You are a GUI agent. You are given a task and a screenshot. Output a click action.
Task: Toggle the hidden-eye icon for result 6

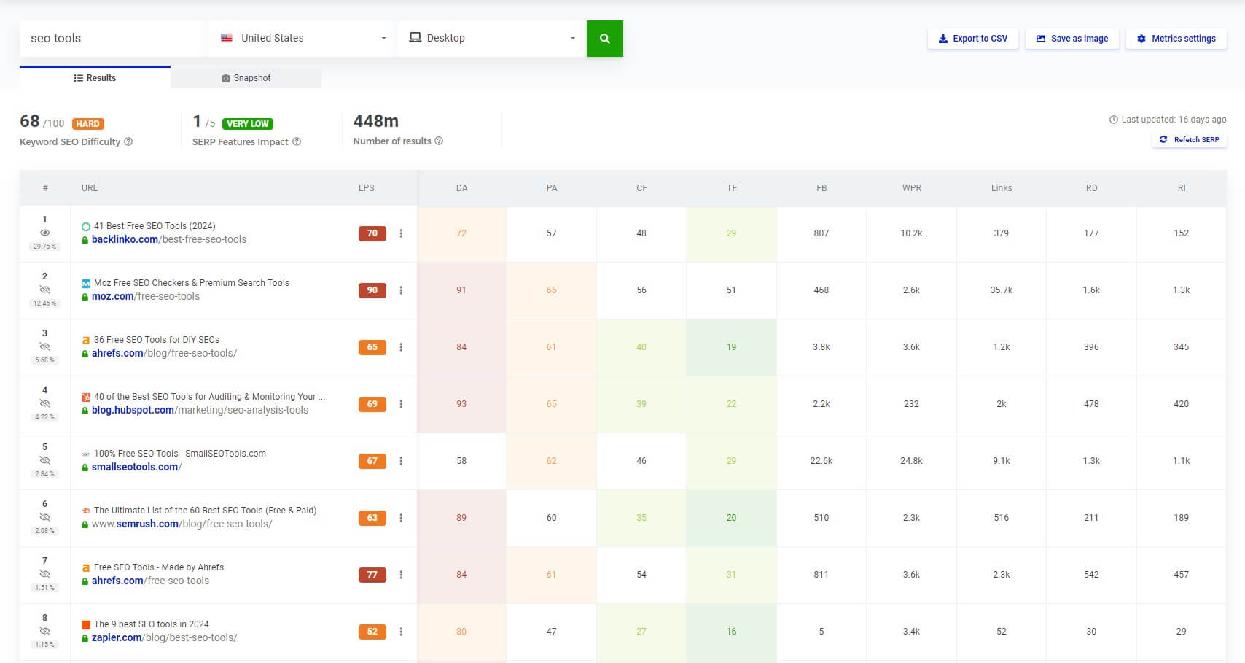tap(44, 517)
